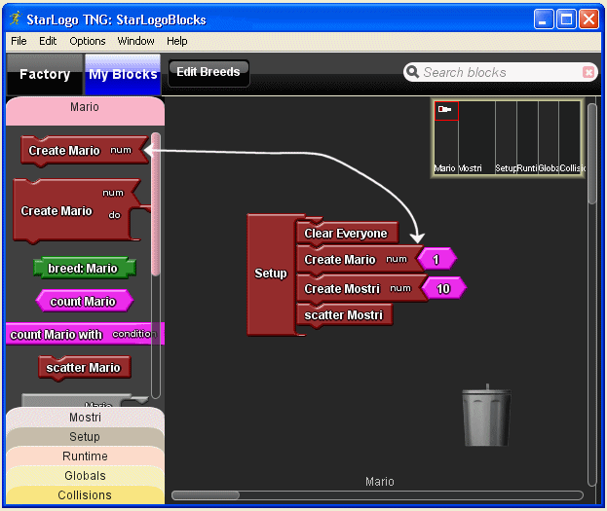Image resolution: width=607 pixels, height=511 pixels.
Task: Select the Create Mario num block in drawer
Action: (85, 151)
